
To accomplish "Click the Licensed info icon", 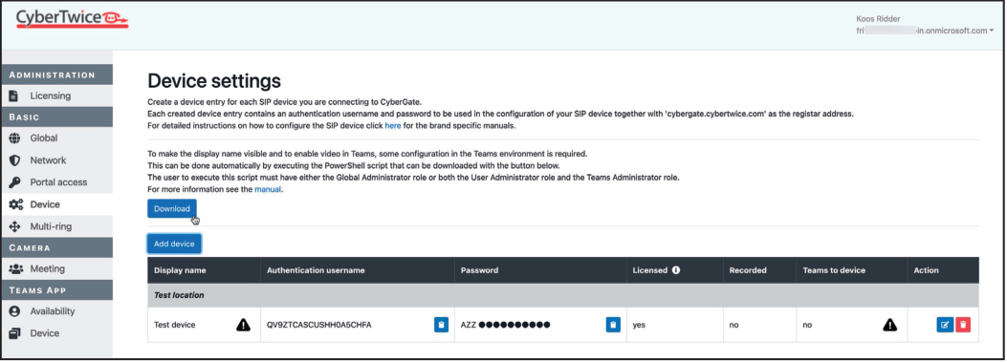I will coord(676,270).
